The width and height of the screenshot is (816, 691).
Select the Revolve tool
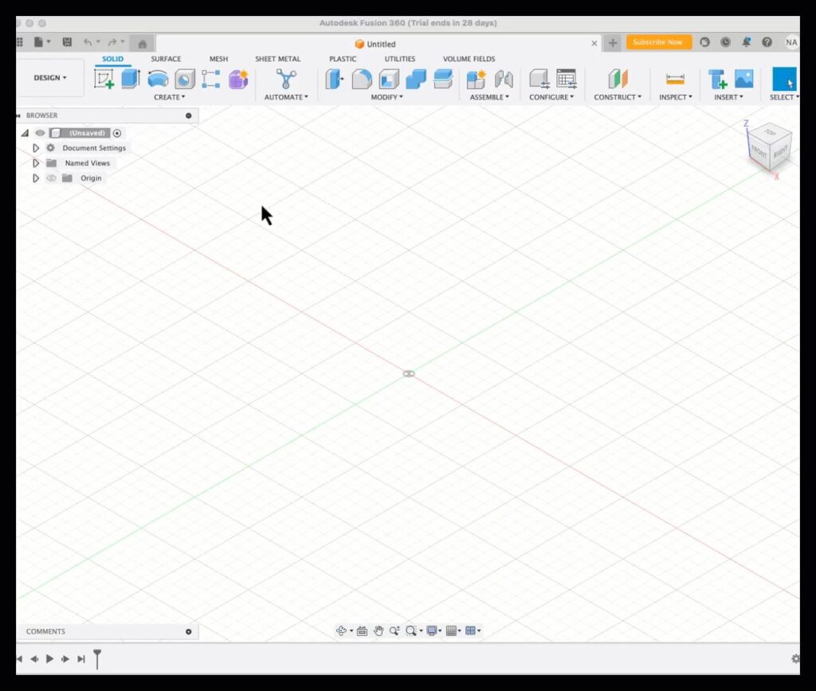coord(158,79)
